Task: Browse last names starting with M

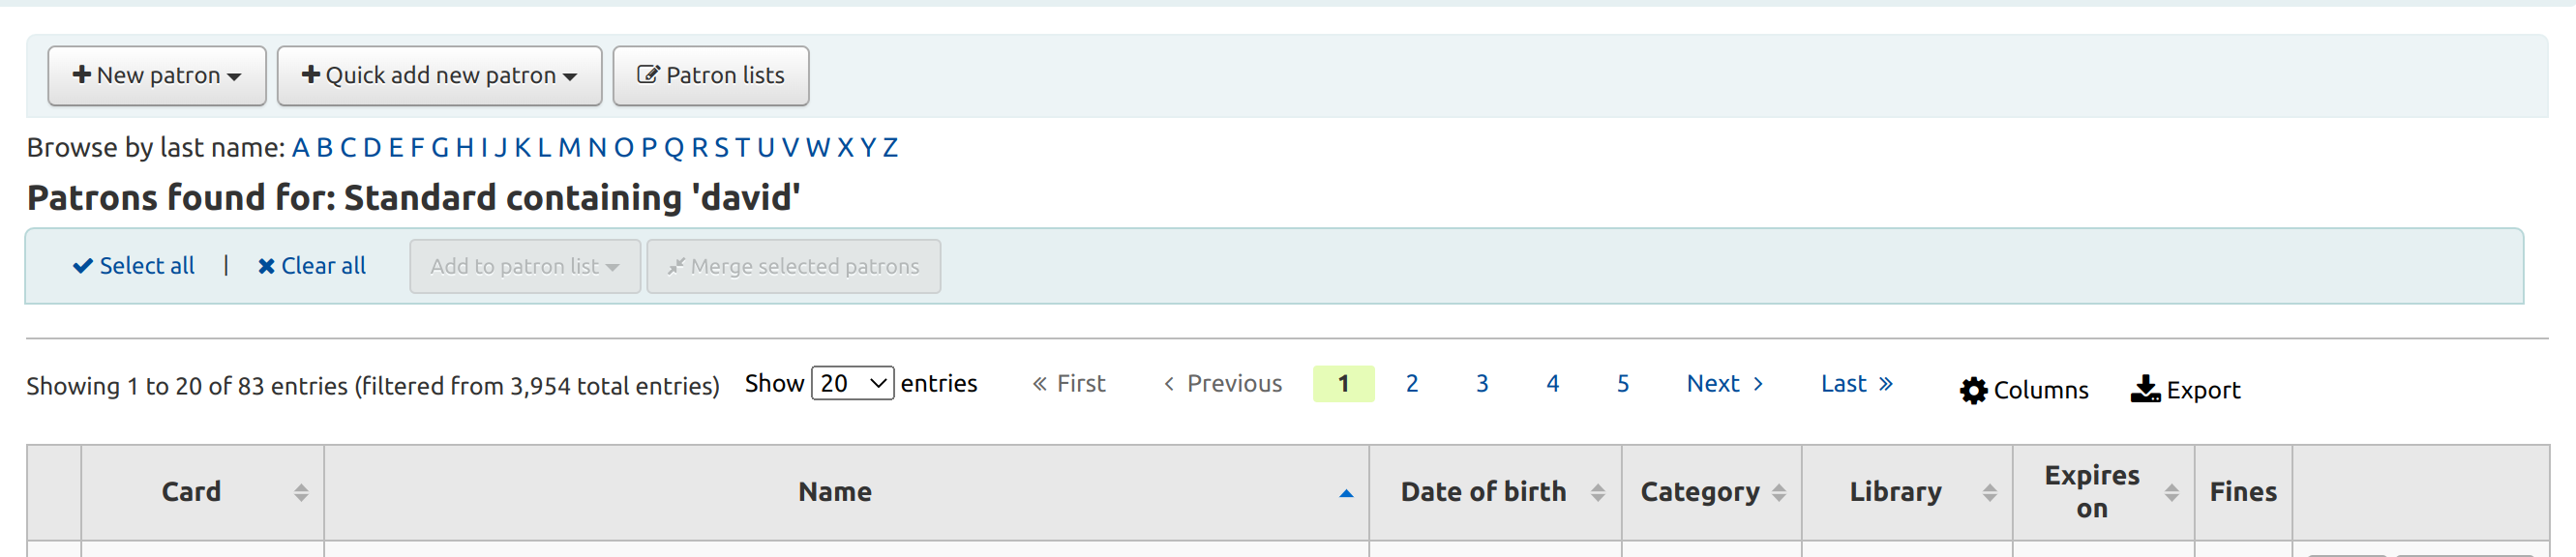Action: pos(569,148)
